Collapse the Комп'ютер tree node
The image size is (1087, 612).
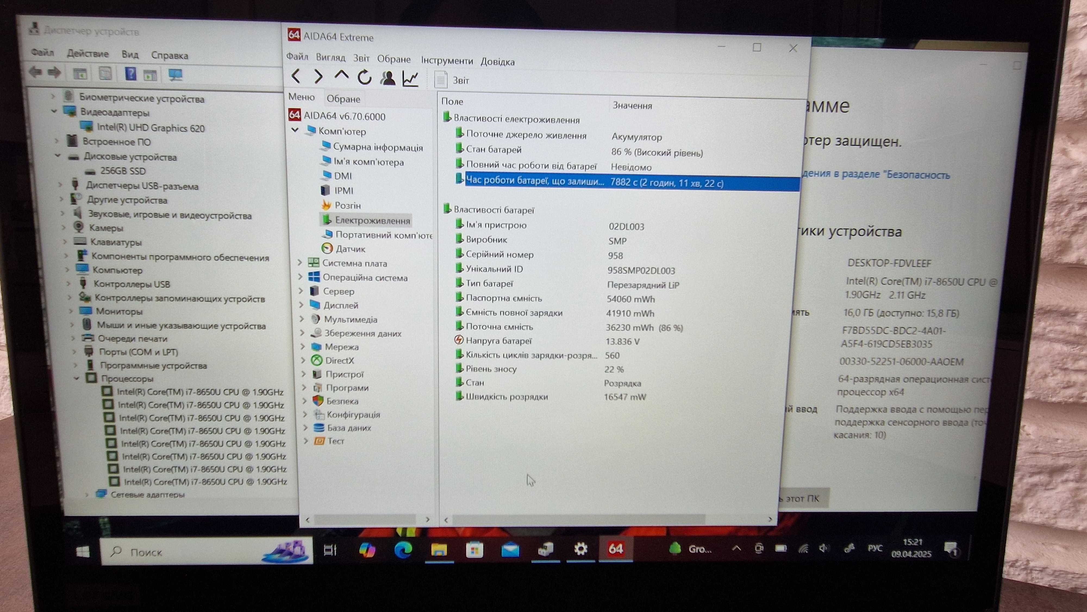tap(295, 130)
